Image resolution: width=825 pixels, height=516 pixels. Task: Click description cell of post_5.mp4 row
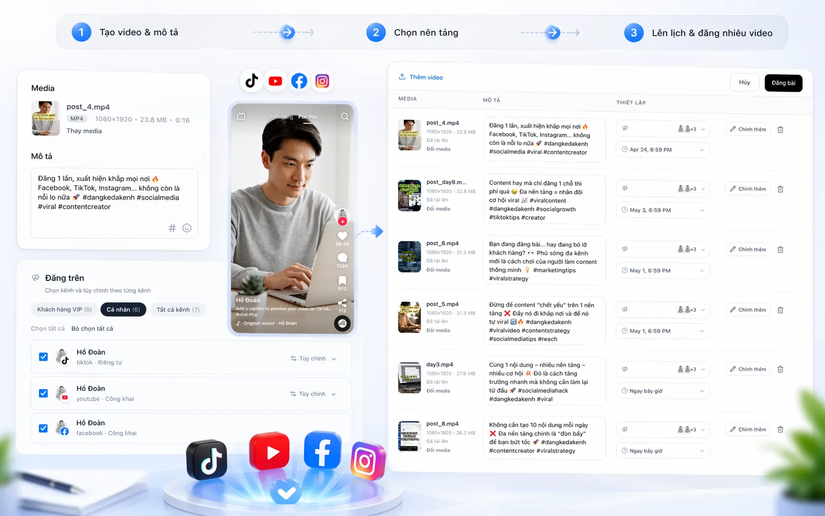[x=545, y=322]
